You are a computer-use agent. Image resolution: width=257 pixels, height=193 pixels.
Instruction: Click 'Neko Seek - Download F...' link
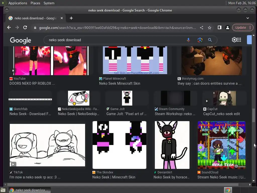(x=30, y=114)
